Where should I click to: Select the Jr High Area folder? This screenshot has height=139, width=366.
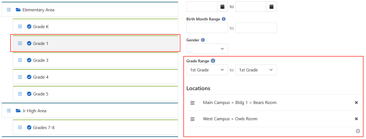[34, 111]
